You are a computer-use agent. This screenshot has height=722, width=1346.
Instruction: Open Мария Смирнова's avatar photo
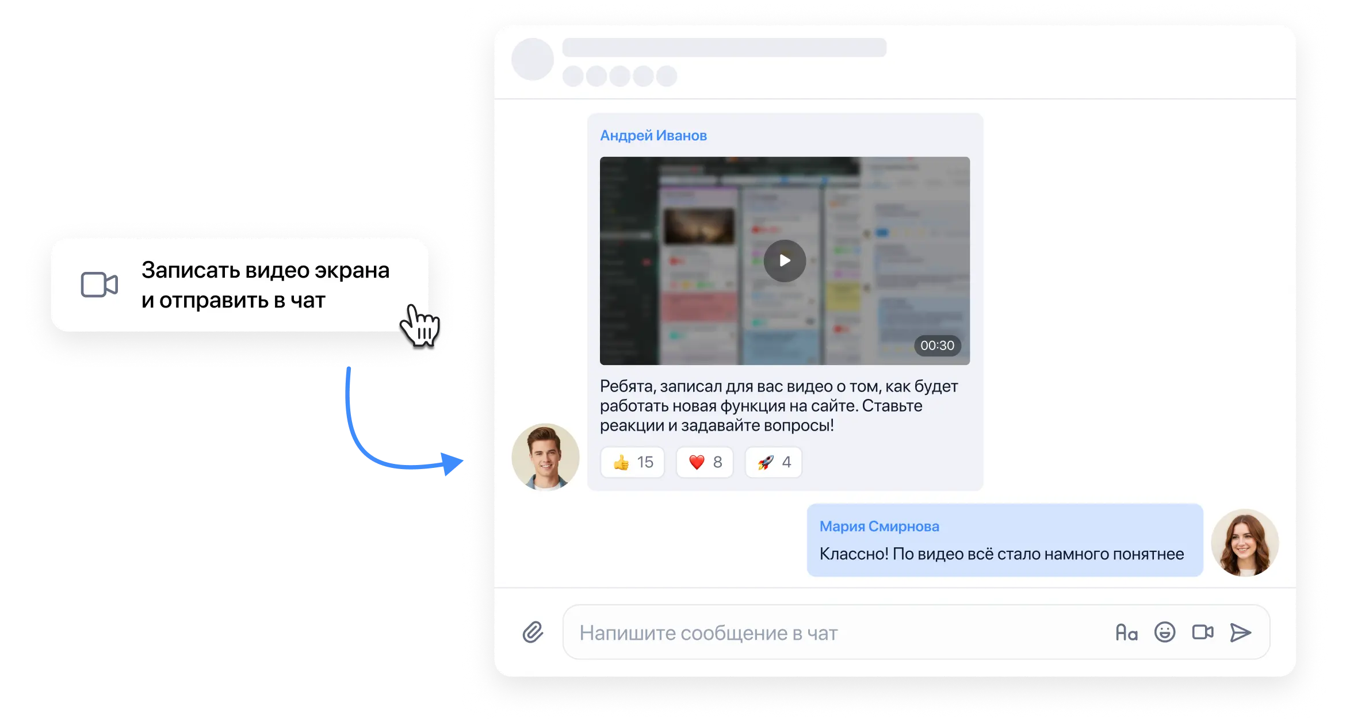click(x=1245, y=543)
